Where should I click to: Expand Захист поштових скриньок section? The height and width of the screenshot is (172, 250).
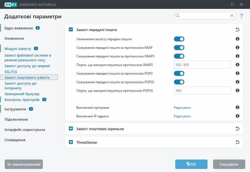(71, 128)
